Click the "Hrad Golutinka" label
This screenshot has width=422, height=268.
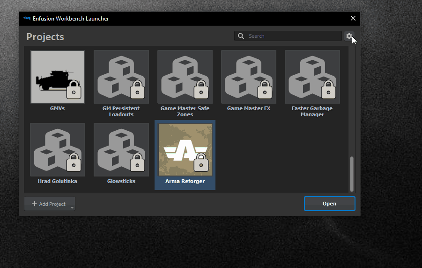point(57,181)
